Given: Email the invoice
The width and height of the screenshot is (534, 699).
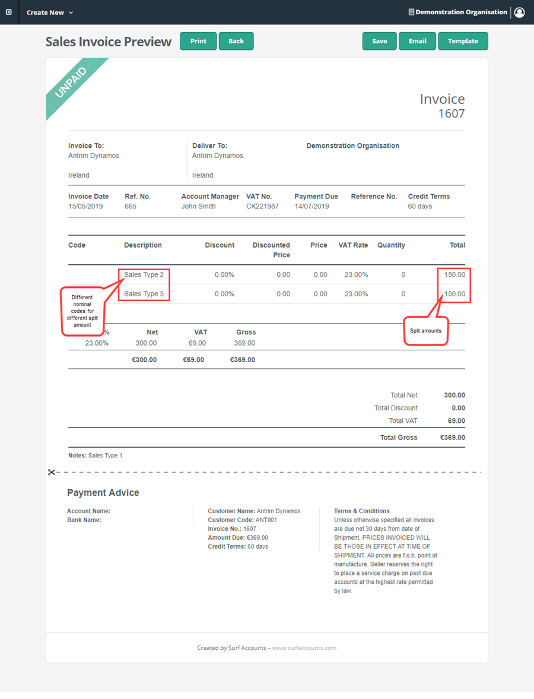Looking at the screenshot, I should pos(417,41).
